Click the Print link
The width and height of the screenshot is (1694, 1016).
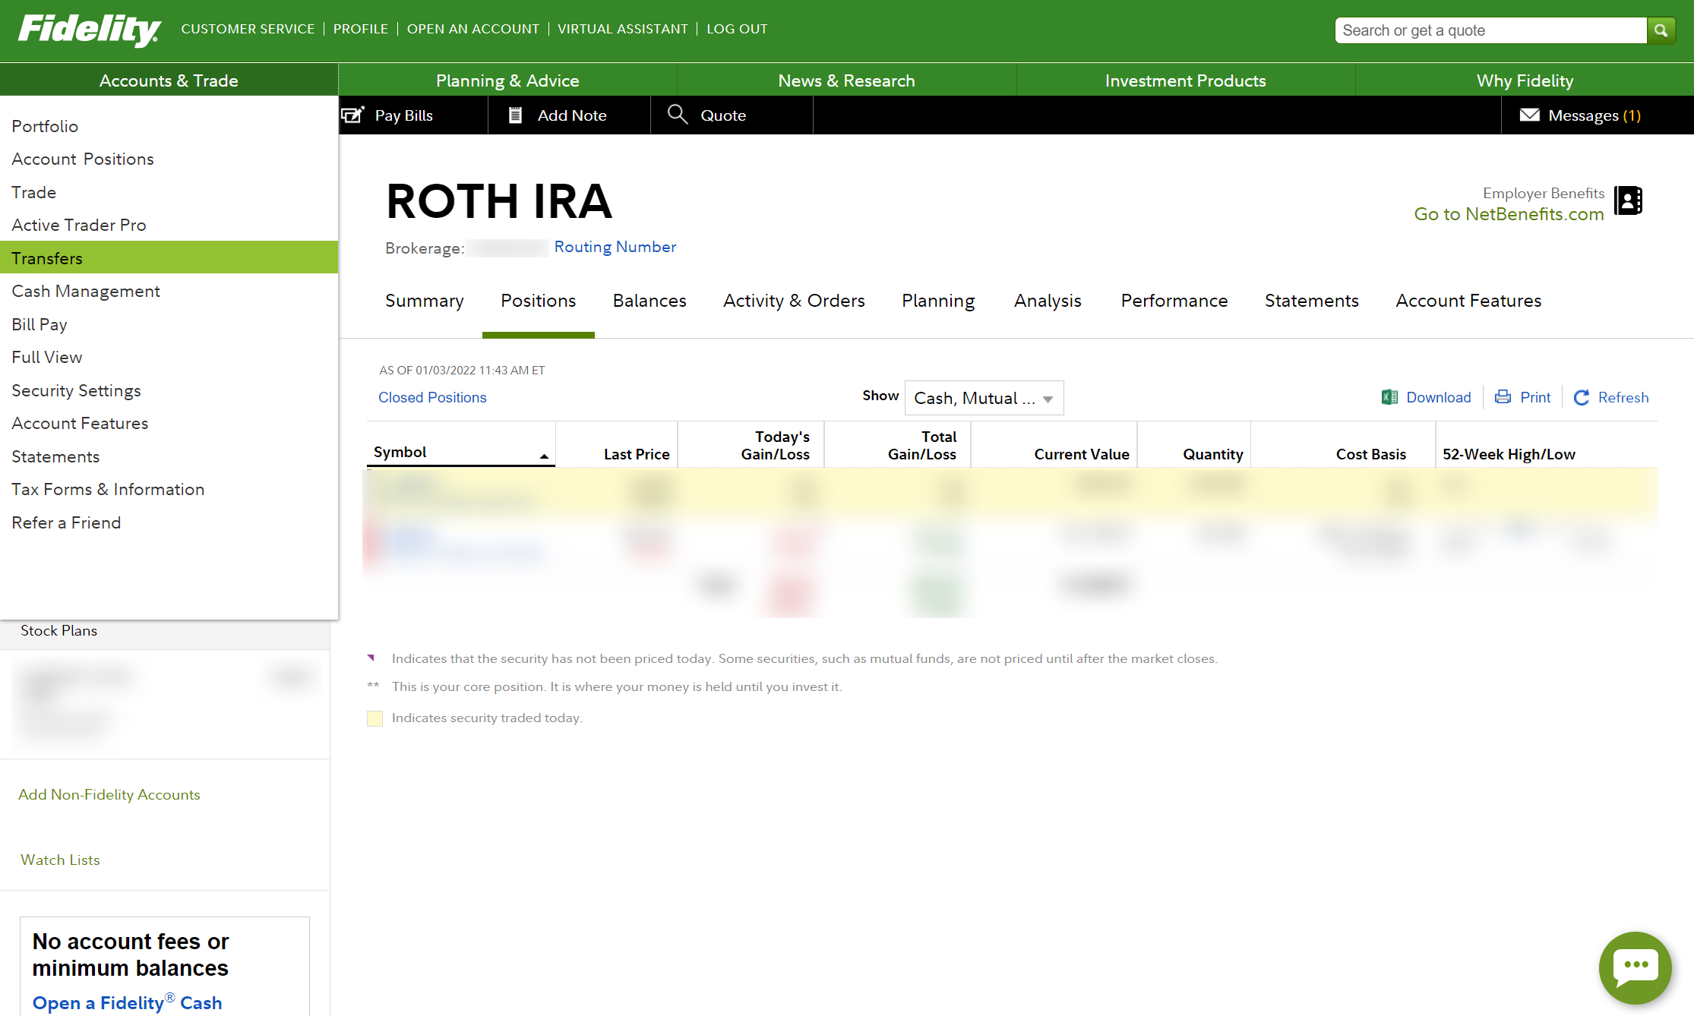tap(1534, 397)
